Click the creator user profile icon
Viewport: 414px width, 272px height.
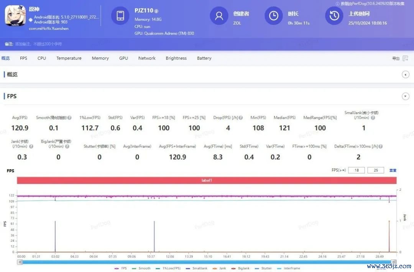[219, 16]
